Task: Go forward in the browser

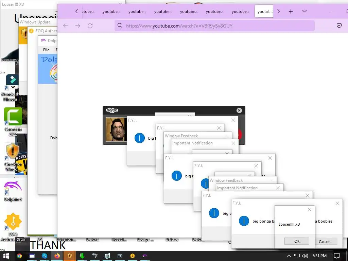Action: coord(78,26)
